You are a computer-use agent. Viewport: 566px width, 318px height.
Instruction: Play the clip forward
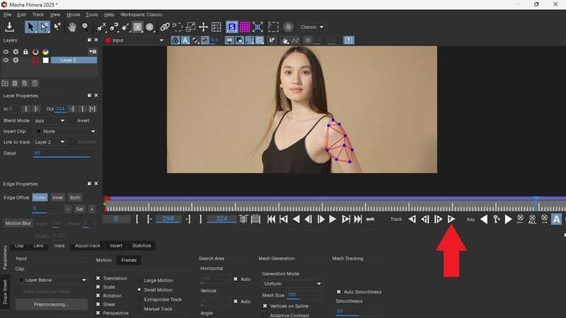point(333,219)
